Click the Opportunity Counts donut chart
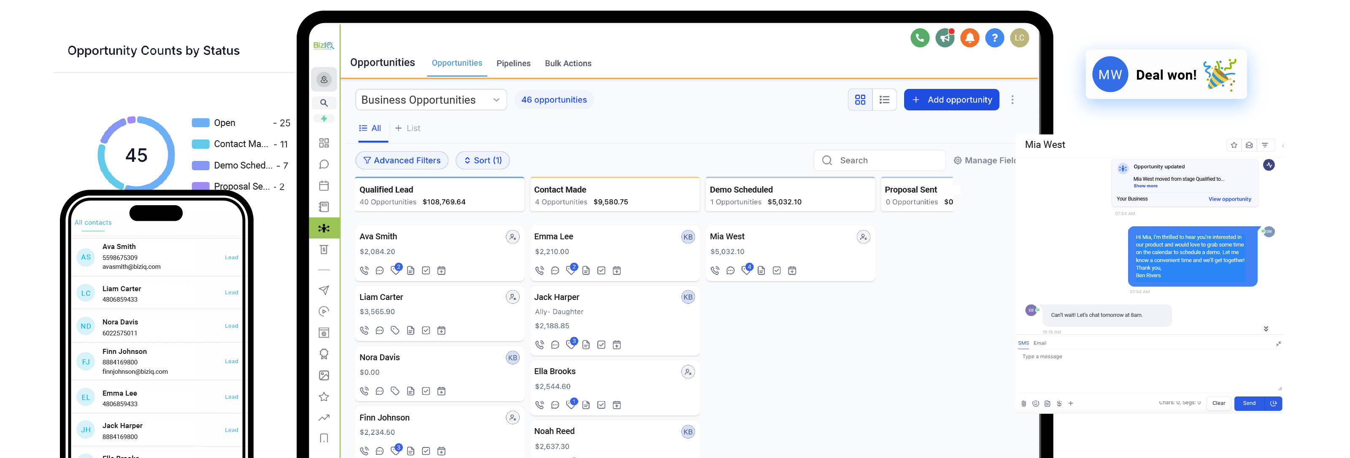Image resolution: width=1350 pixels, height=458 pixels. (136, 154)
